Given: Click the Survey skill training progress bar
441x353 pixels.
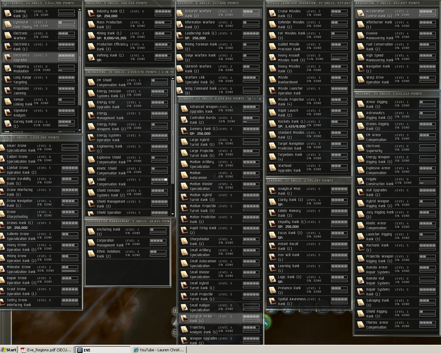Looking at the screenshot, I should pos(66,125).
